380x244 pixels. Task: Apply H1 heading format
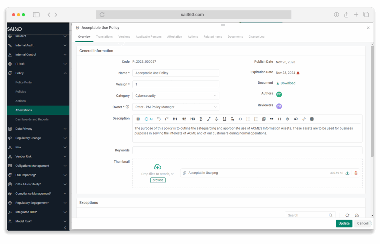tap(175, 119)
